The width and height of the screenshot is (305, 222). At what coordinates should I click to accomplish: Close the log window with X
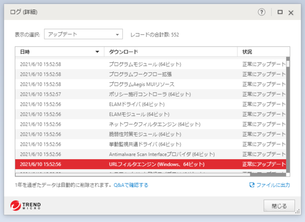[291, 13]
